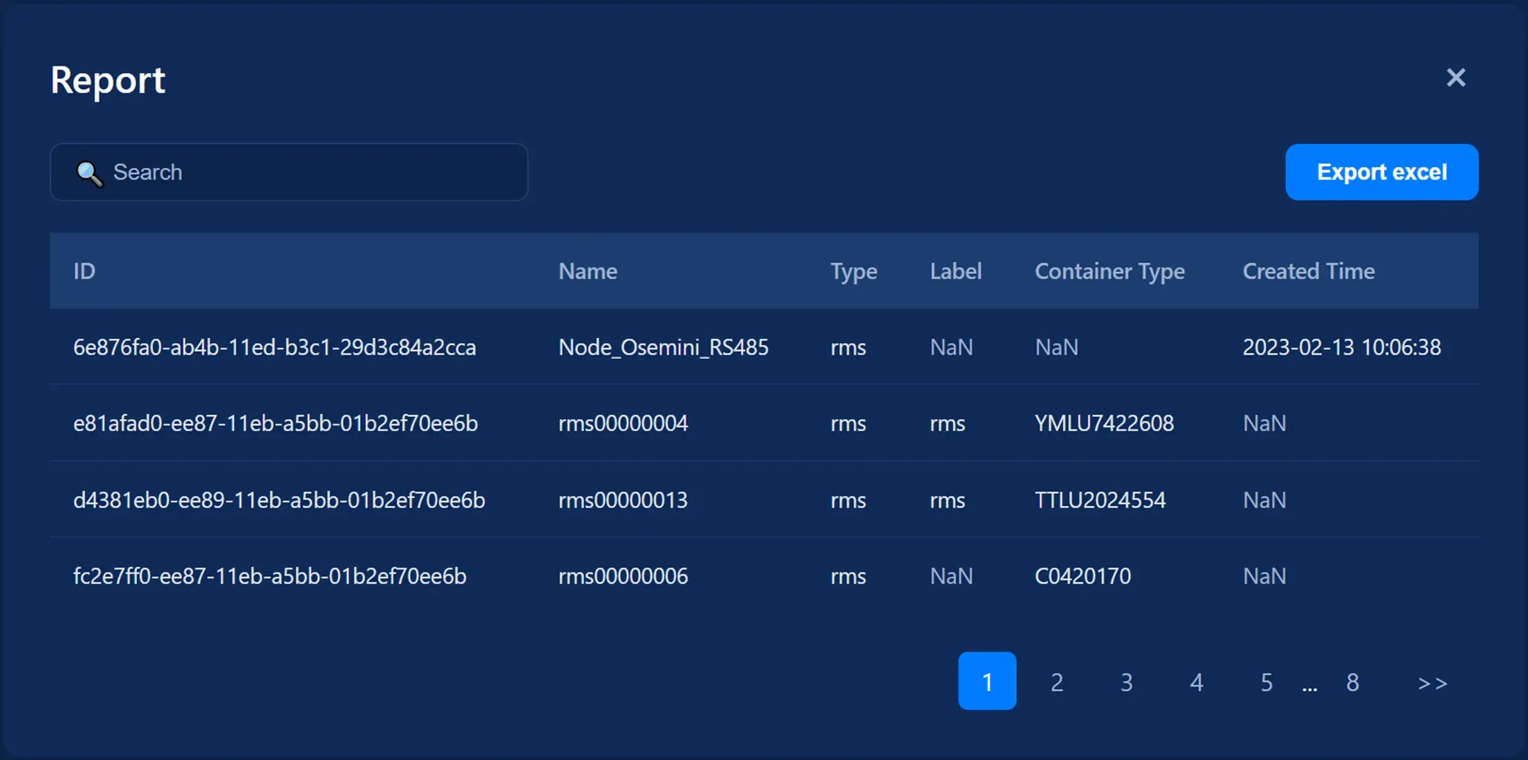Jump to last page 8
The image size is (1528, 760).
1352,682
